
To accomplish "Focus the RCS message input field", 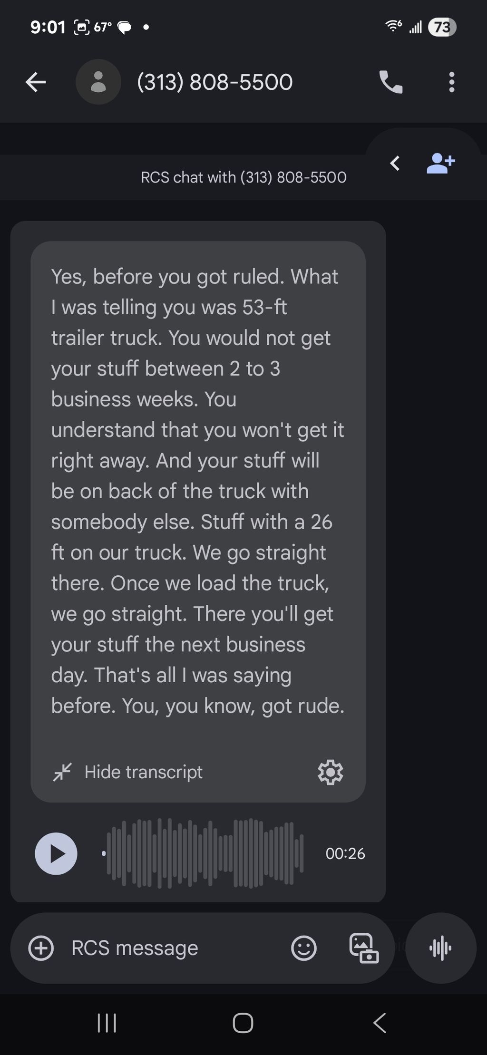I will (176, 949).
